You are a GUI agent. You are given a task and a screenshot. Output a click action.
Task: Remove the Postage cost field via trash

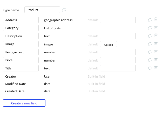(156, 51)
